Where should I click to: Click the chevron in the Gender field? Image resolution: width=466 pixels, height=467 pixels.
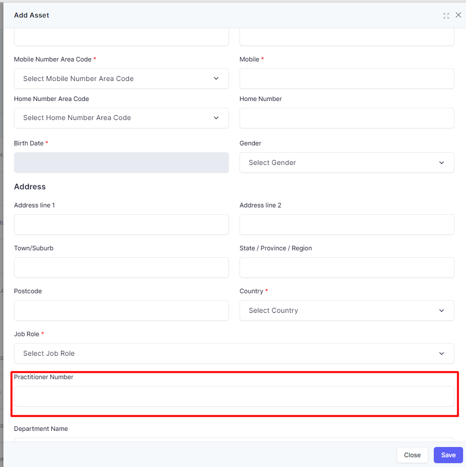coord(442,162)
